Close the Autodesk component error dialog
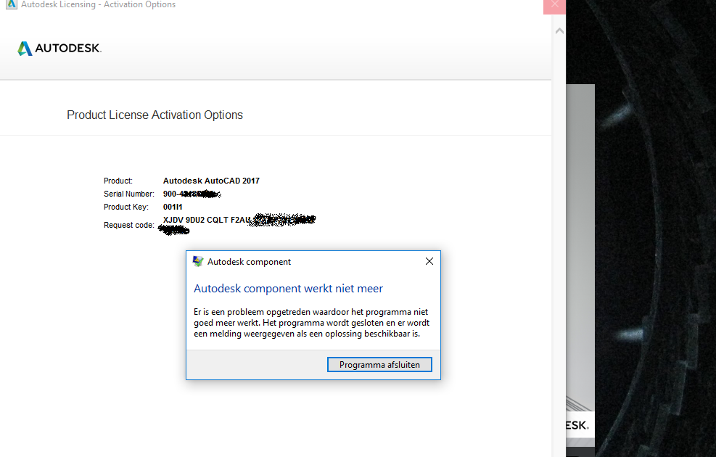Screen dimensions: 716x457 point(429,261)
